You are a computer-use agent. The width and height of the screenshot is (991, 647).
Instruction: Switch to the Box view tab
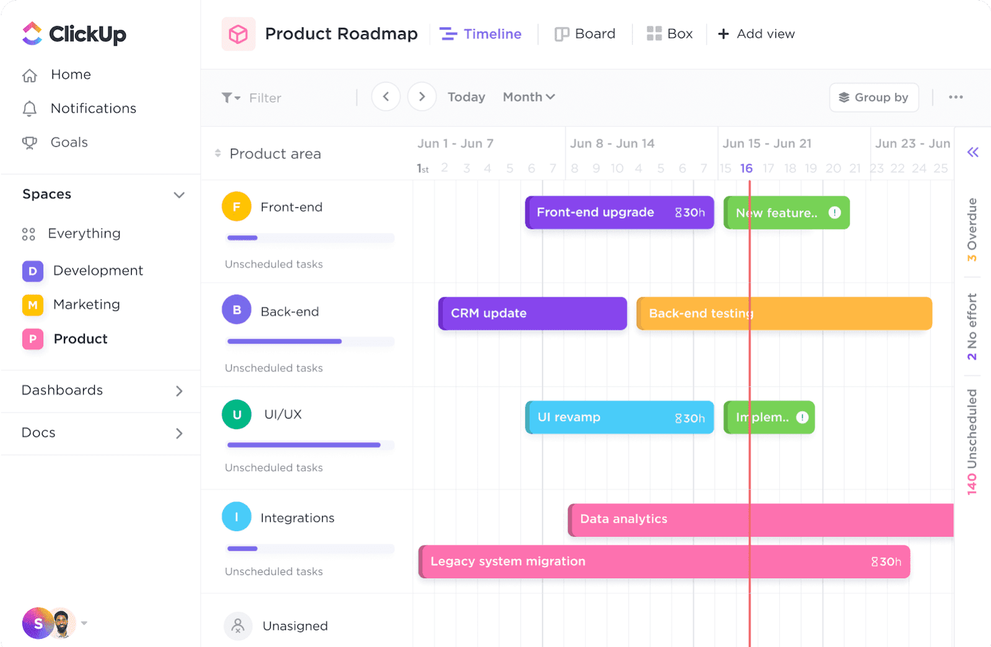tap(669, 33)
